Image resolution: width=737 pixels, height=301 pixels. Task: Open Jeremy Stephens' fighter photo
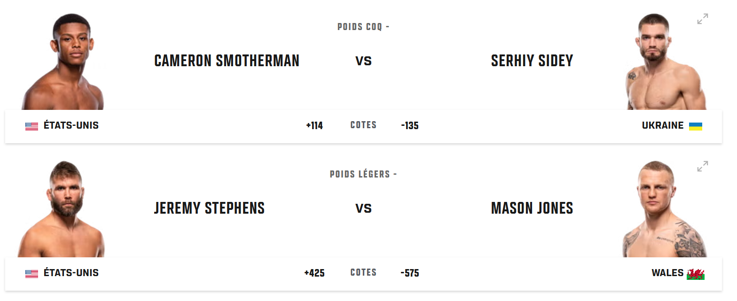(62, 209)
